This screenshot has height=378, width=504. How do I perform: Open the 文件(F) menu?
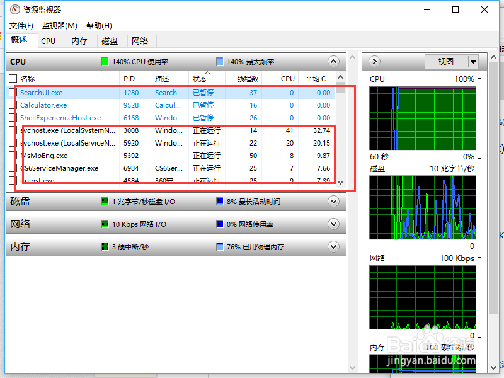[21, 26]
